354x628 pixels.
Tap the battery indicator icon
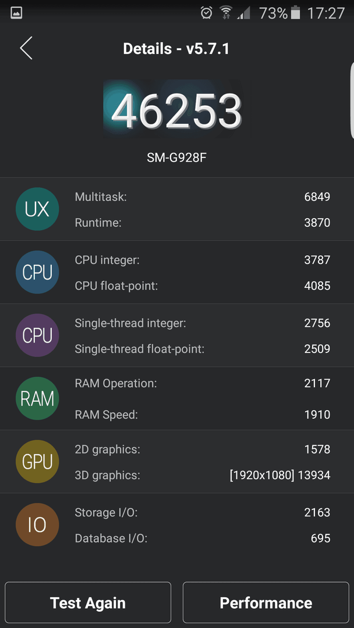tap(295, 13)
